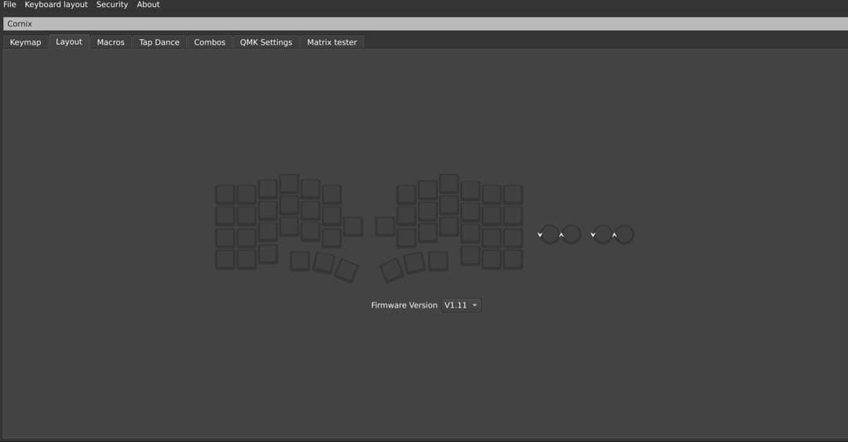The image size is (848, 442).
Task: Open the Matrix tester tab
Action: (x=331, y=42)
